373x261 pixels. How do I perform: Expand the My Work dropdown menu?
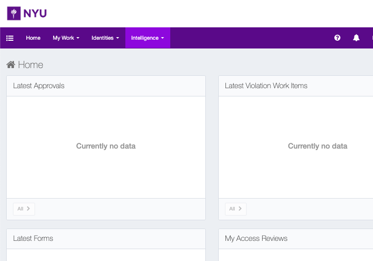coord(66,38)
